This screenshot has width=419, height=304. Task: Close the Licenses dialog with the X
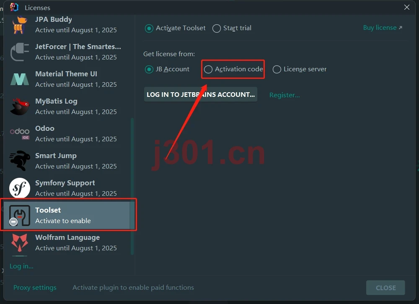(407, 7)
